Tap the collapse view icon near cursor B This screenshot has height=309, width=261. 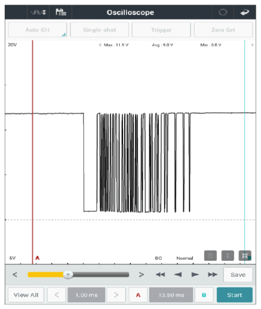pos(245,256)
